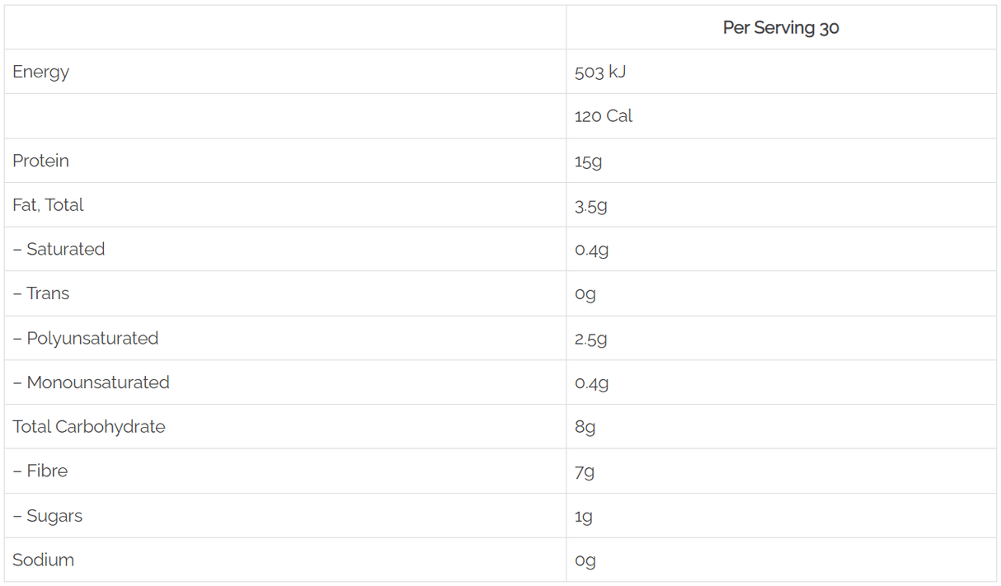Select the 15g protein value
Screen dimensions: 1001x586
[589, 162]
